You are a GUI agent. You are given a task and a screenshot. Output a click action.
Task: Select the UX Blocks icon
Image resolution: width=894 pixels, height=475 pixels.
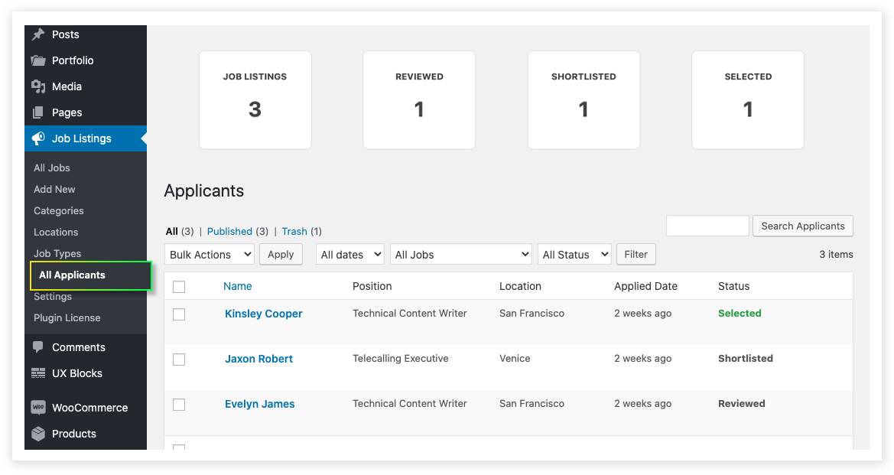pyautogui.click(x=37, y=373)
